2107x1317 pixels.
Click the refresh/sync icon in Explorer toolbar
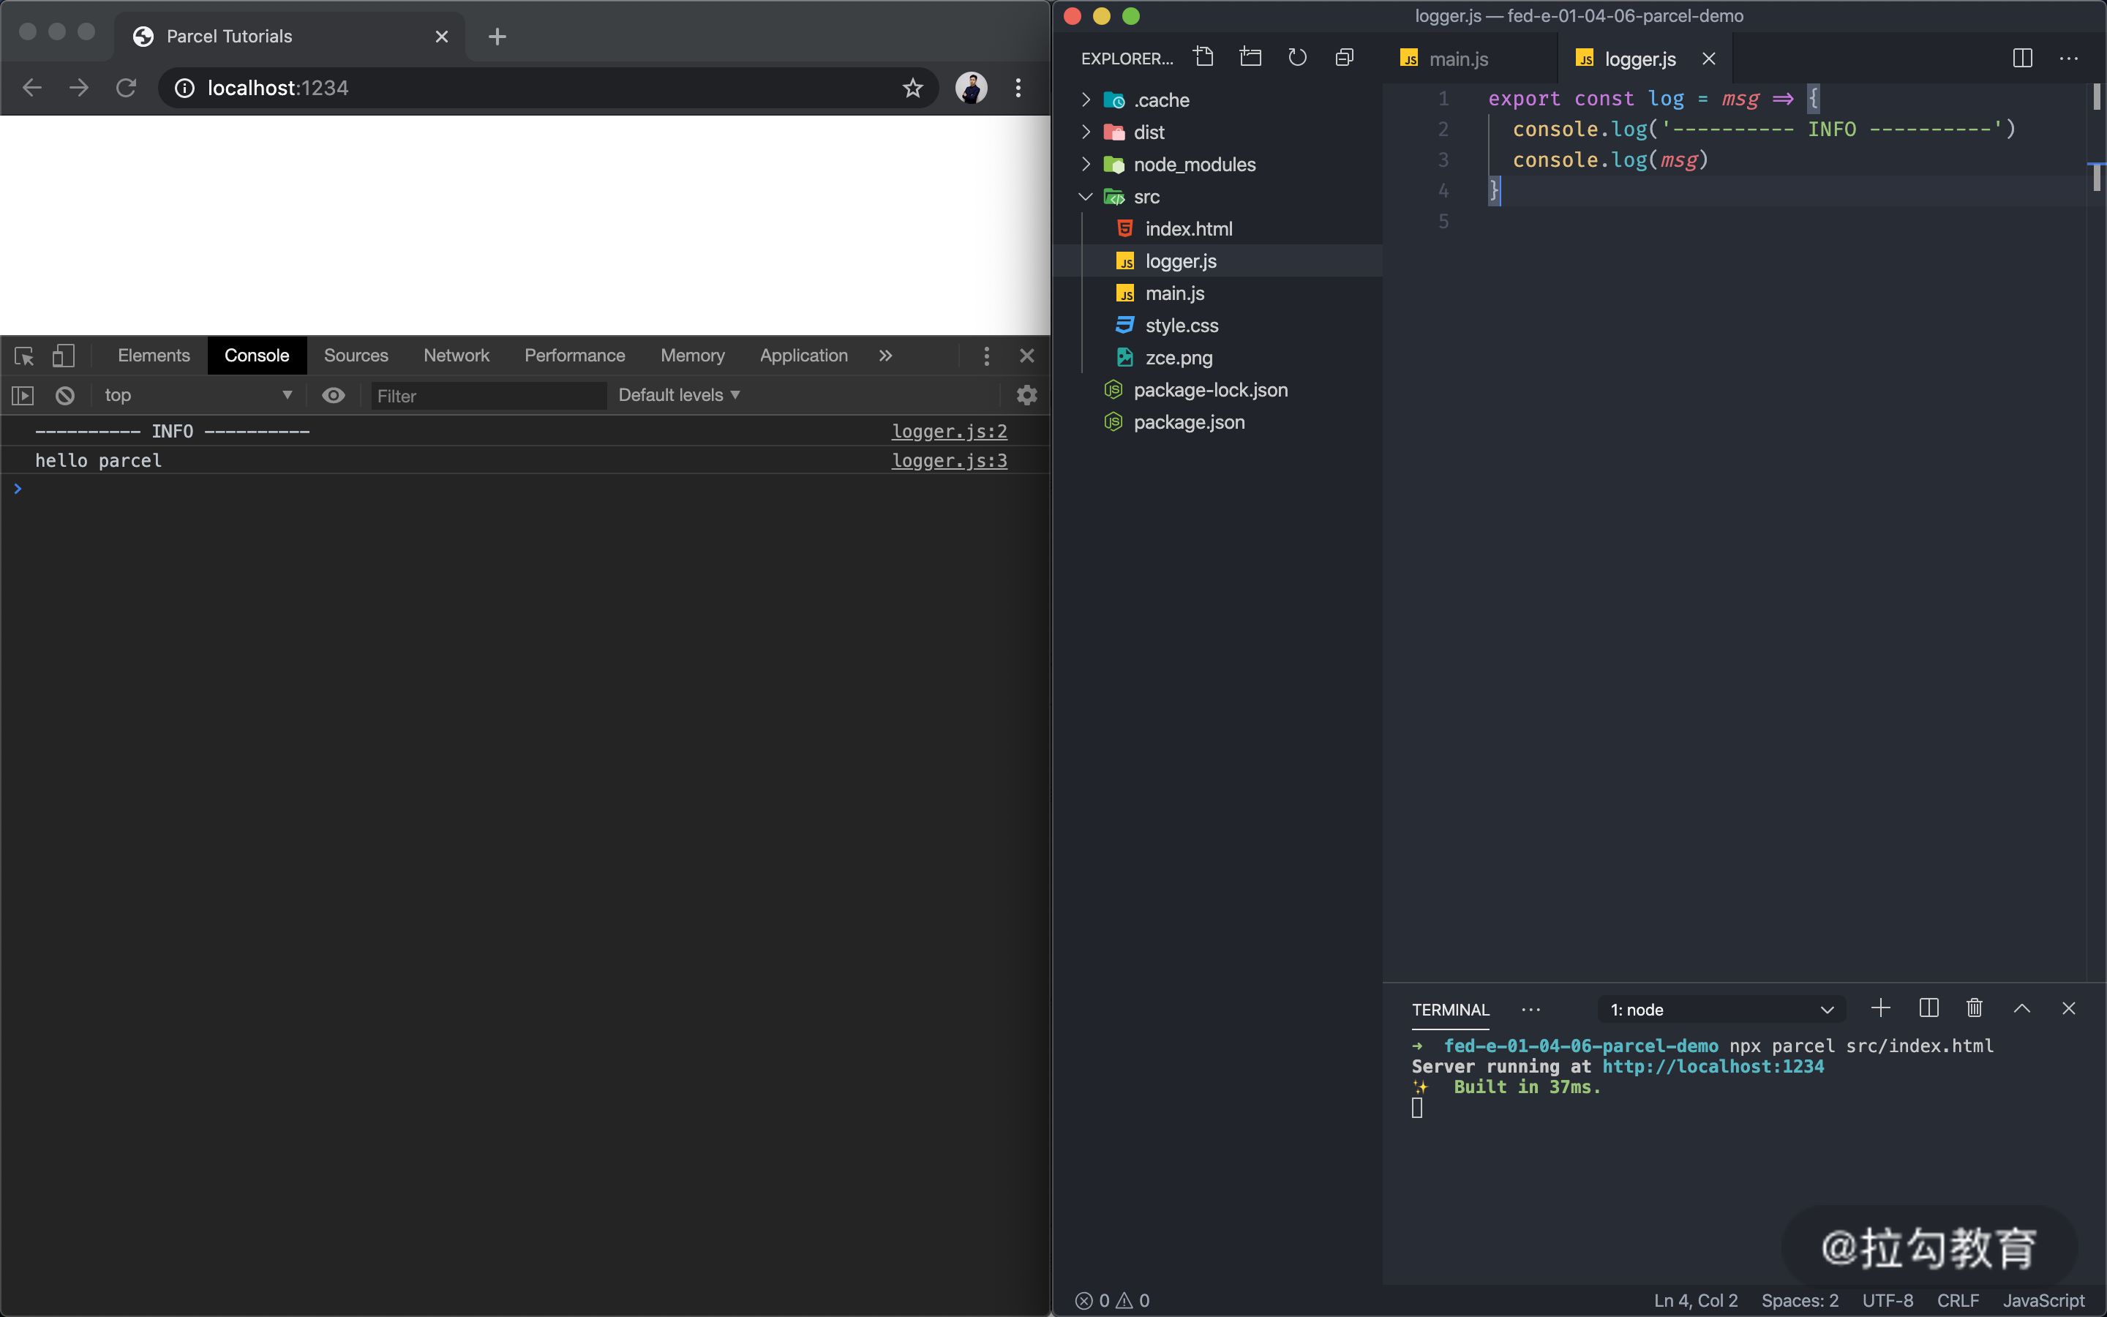(x=1297, y=58)
